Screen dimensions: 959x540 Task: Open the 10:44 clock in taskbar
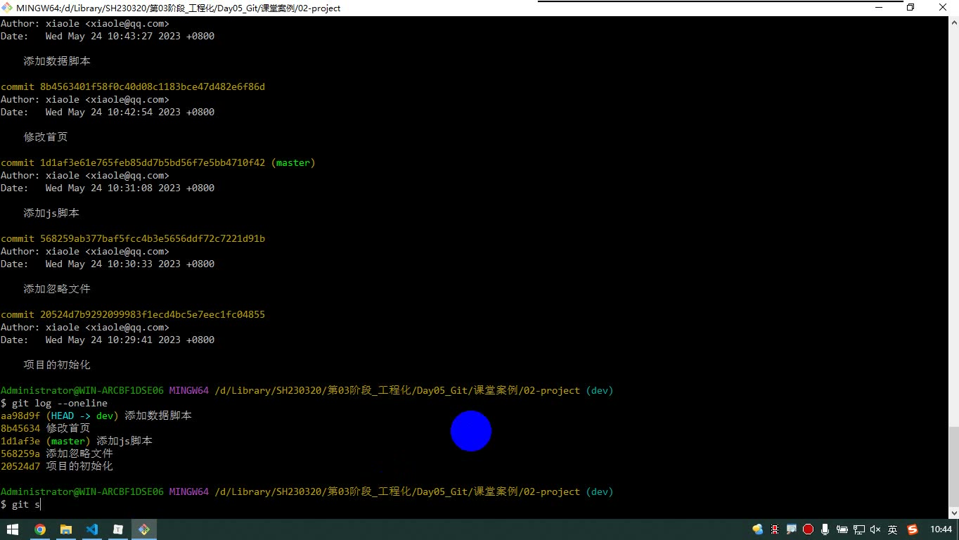tap(941, 529)
